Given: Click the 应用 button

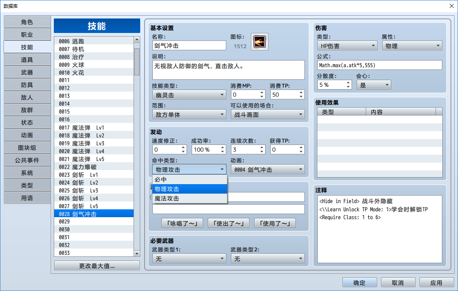Looking at the screenshot, I should coord(436,282).
